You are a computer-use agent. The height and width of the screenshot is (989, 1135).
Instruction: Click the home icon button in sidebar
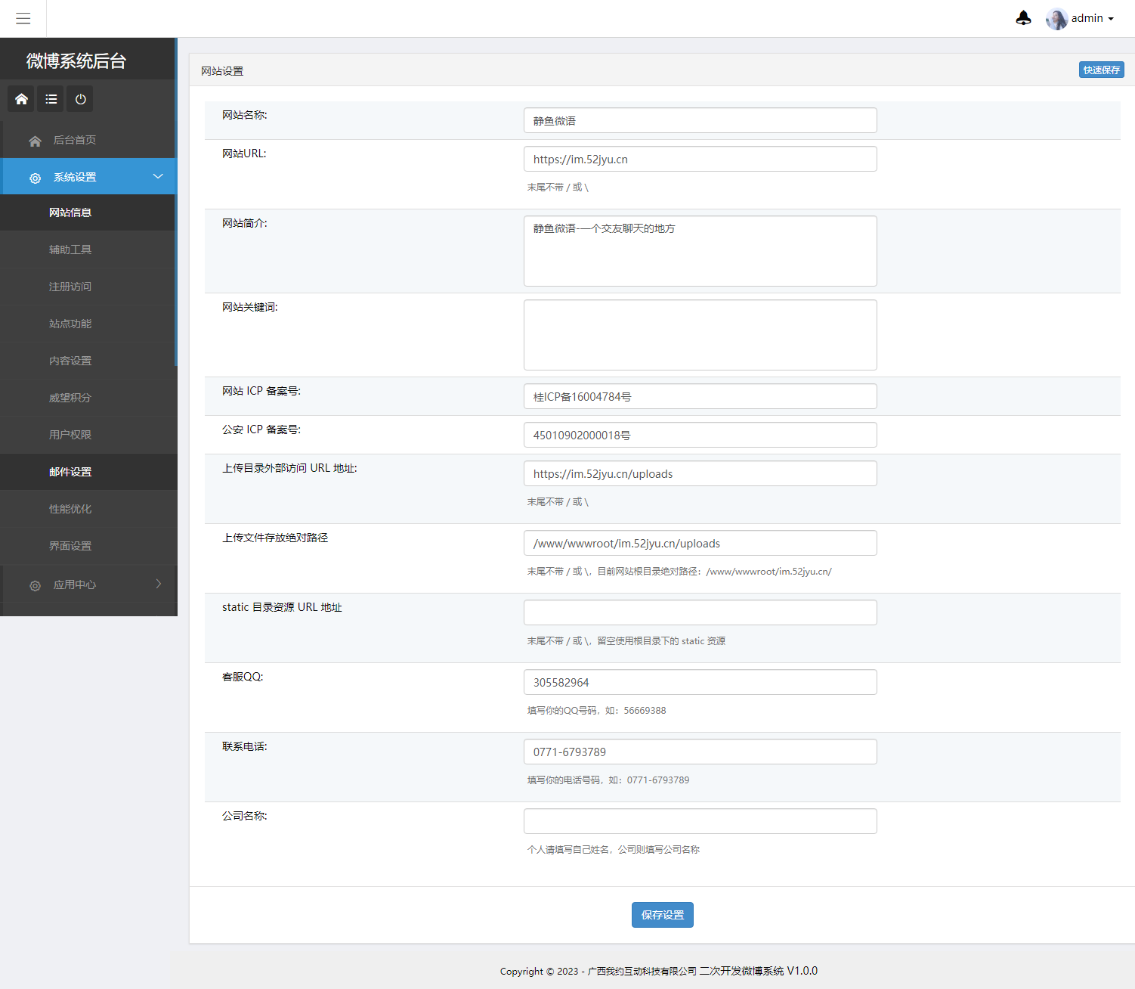(x=21, y=99)
